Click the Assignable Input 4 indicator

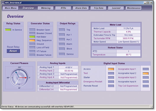point(146,82)
